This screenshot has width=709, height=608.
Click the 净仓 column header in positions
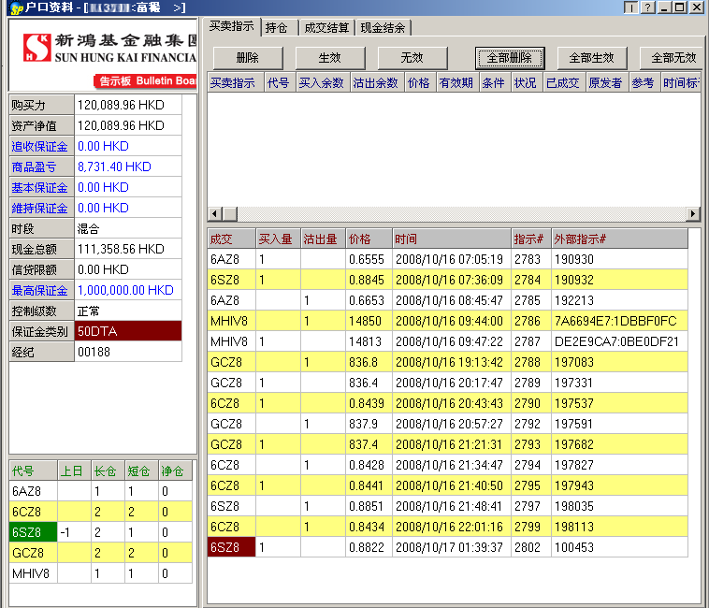pyautogui.click(x=175, y=471)
